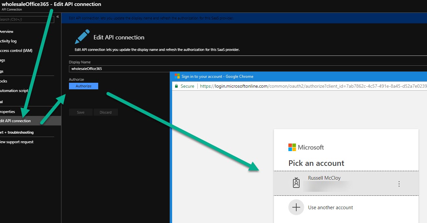Select Edit API connection menu item

click(x=30, y=121)
